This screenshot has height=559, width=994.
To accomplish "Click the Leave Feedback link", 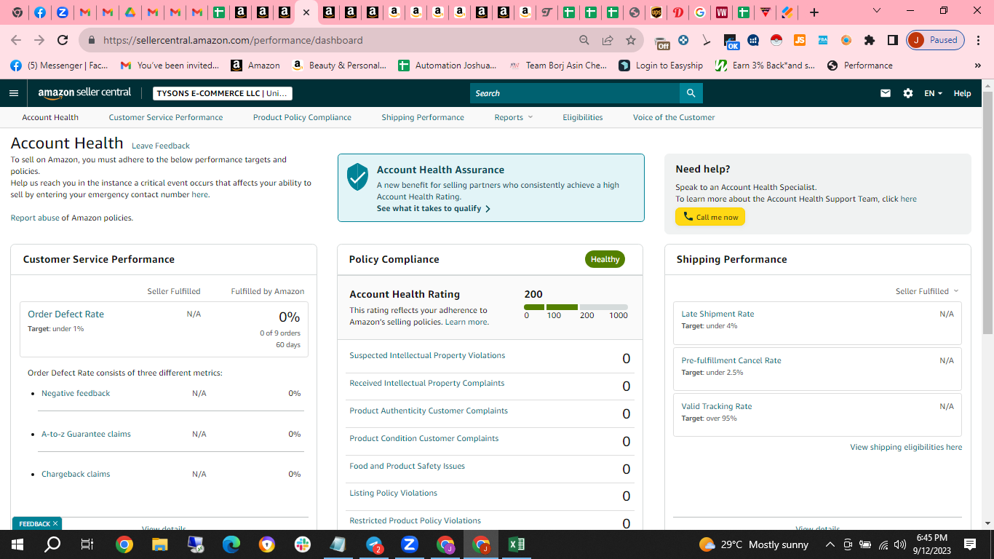I will [161, 146].
